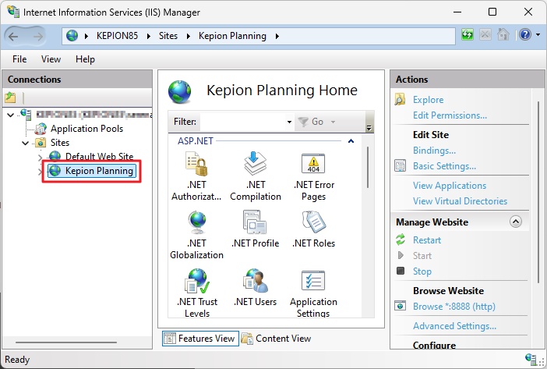Viewport: 547px width, 369px height.
Task: Collapse the server node in Connections tree
Action: click(10, 115)
